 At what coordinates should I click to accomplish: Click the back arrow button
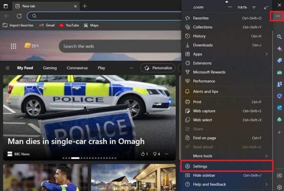pyautogui.click(x=7, y=16)
